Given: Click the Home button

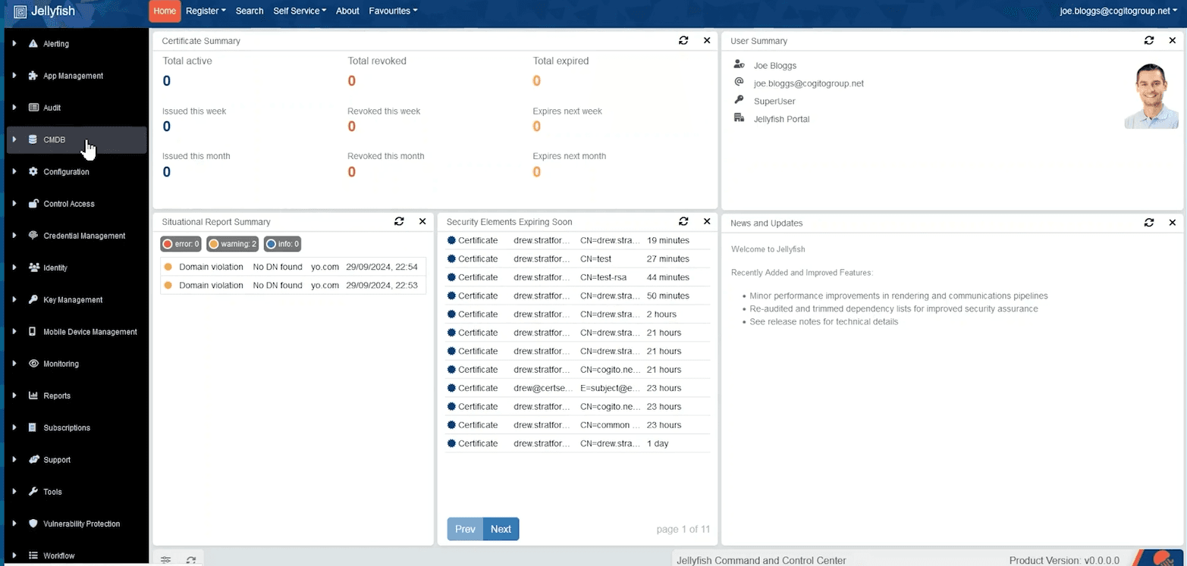Looking at the screenshot, I should tap(165, 11).
